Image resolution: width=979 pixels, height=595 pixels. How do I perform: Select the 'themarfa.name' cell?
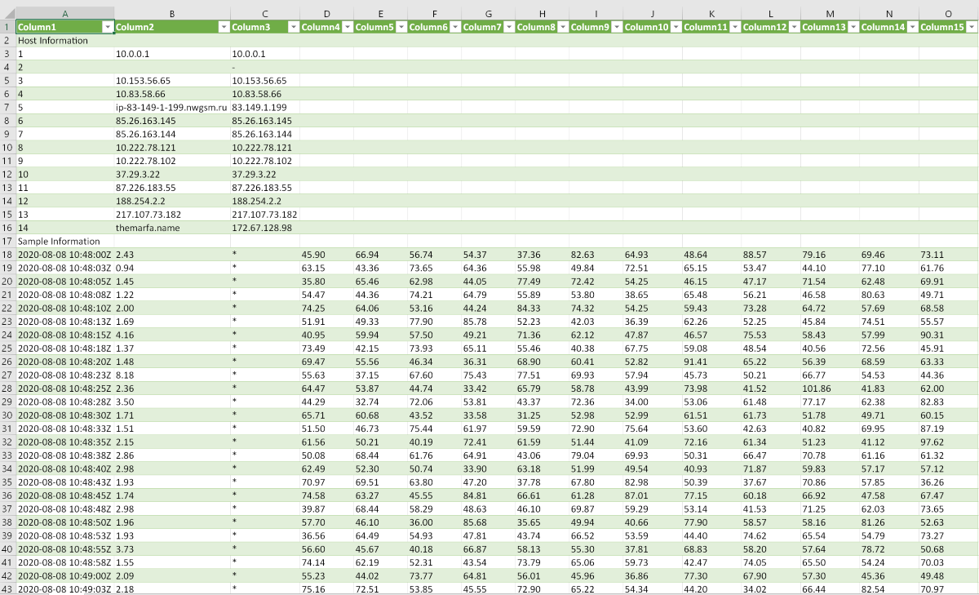click(171, 228)
